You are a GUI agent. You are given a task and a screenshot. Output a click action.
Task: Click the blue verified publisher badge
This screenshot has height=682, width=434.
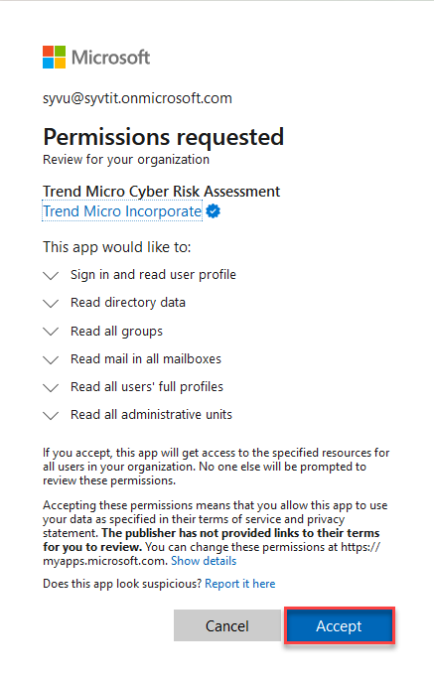coord(214,211)
